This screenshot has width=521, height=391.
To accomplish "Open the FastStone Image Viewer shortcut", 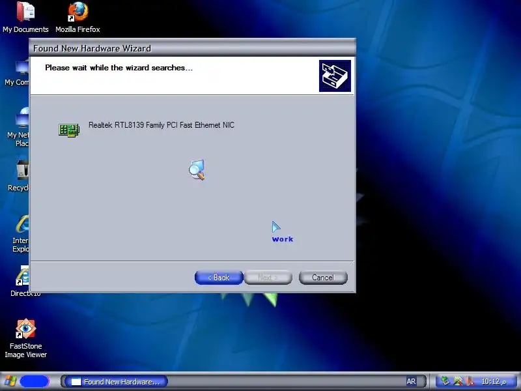I will [x=25, y=338].
